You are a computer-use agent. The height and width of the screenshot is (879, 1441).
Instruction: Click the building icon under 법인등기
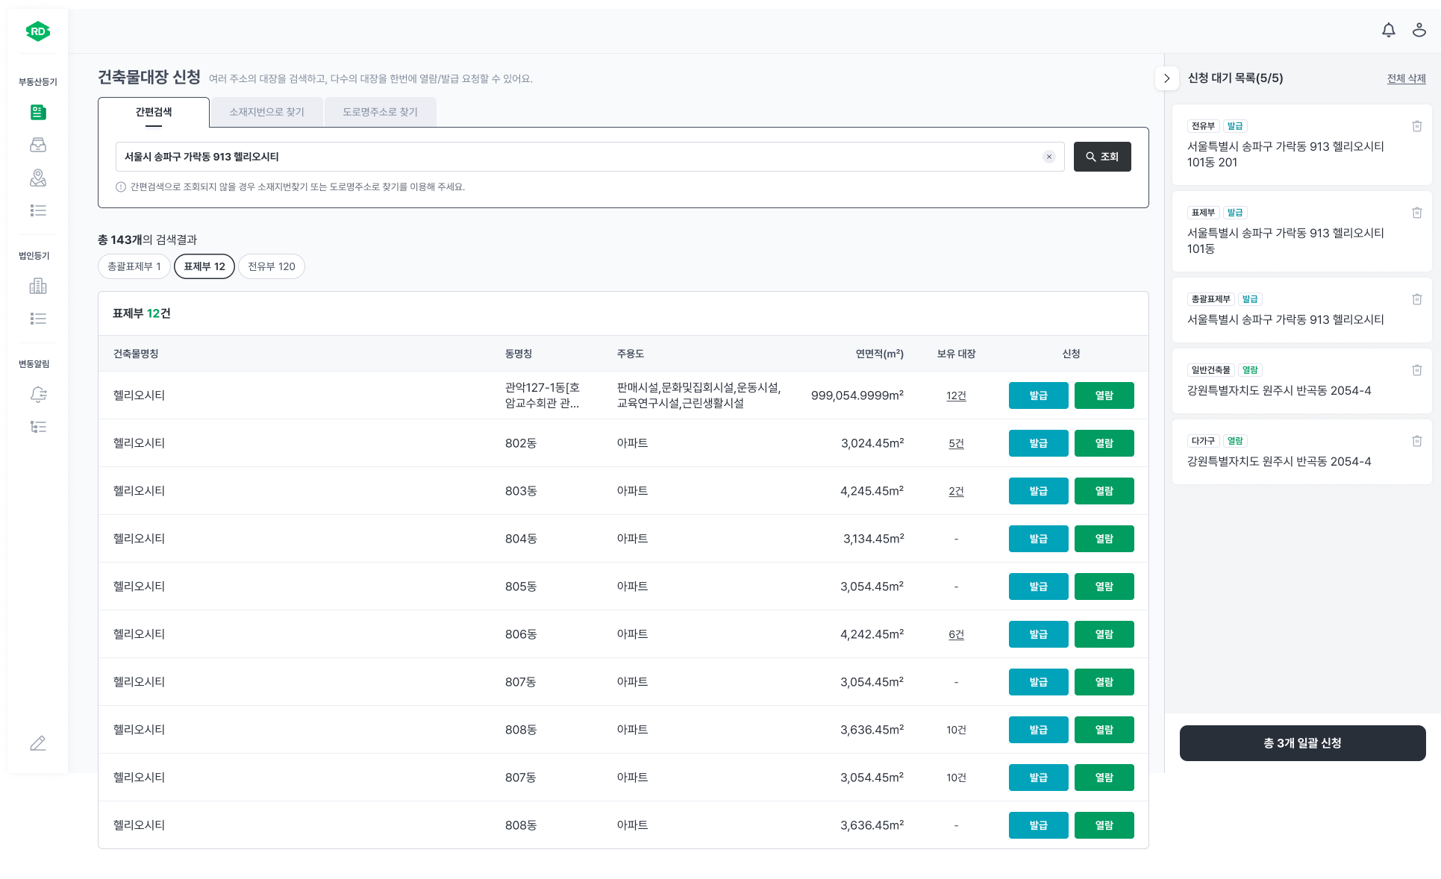pos(38,286)
